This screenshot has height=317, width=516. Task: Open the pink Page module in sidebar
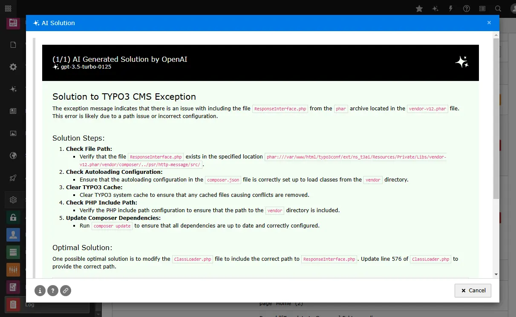click(13, 23)
